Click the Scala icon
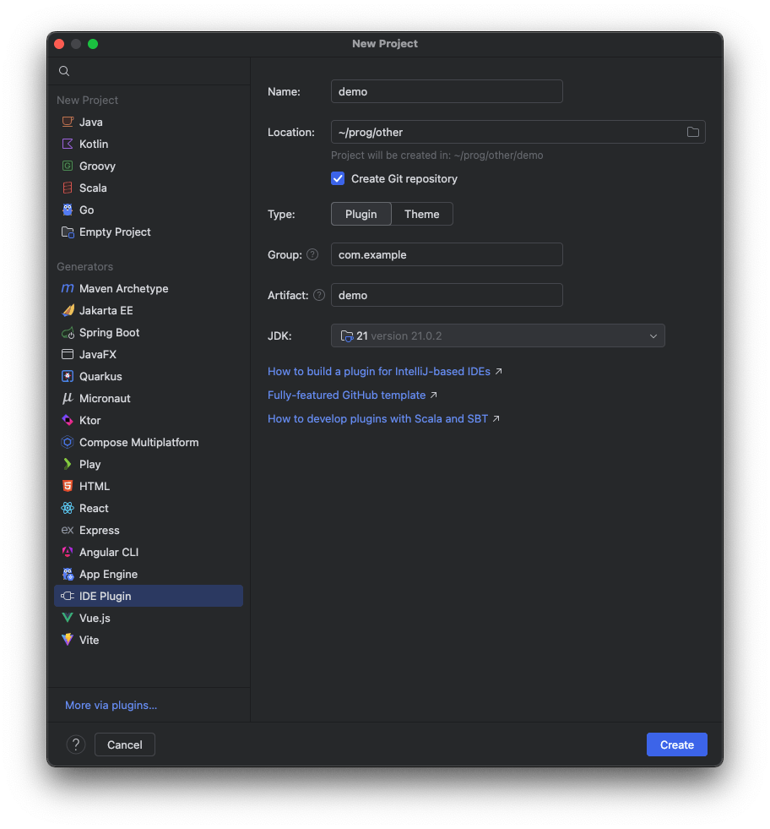 (x=68, y=188)
